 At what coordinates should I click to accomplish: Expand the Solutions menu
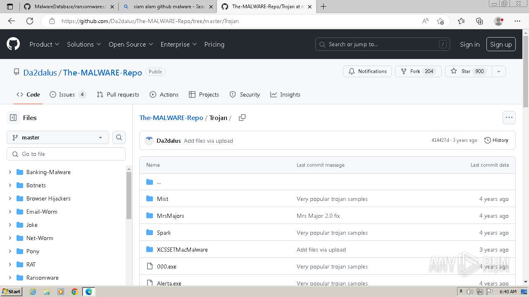(84, 44)
